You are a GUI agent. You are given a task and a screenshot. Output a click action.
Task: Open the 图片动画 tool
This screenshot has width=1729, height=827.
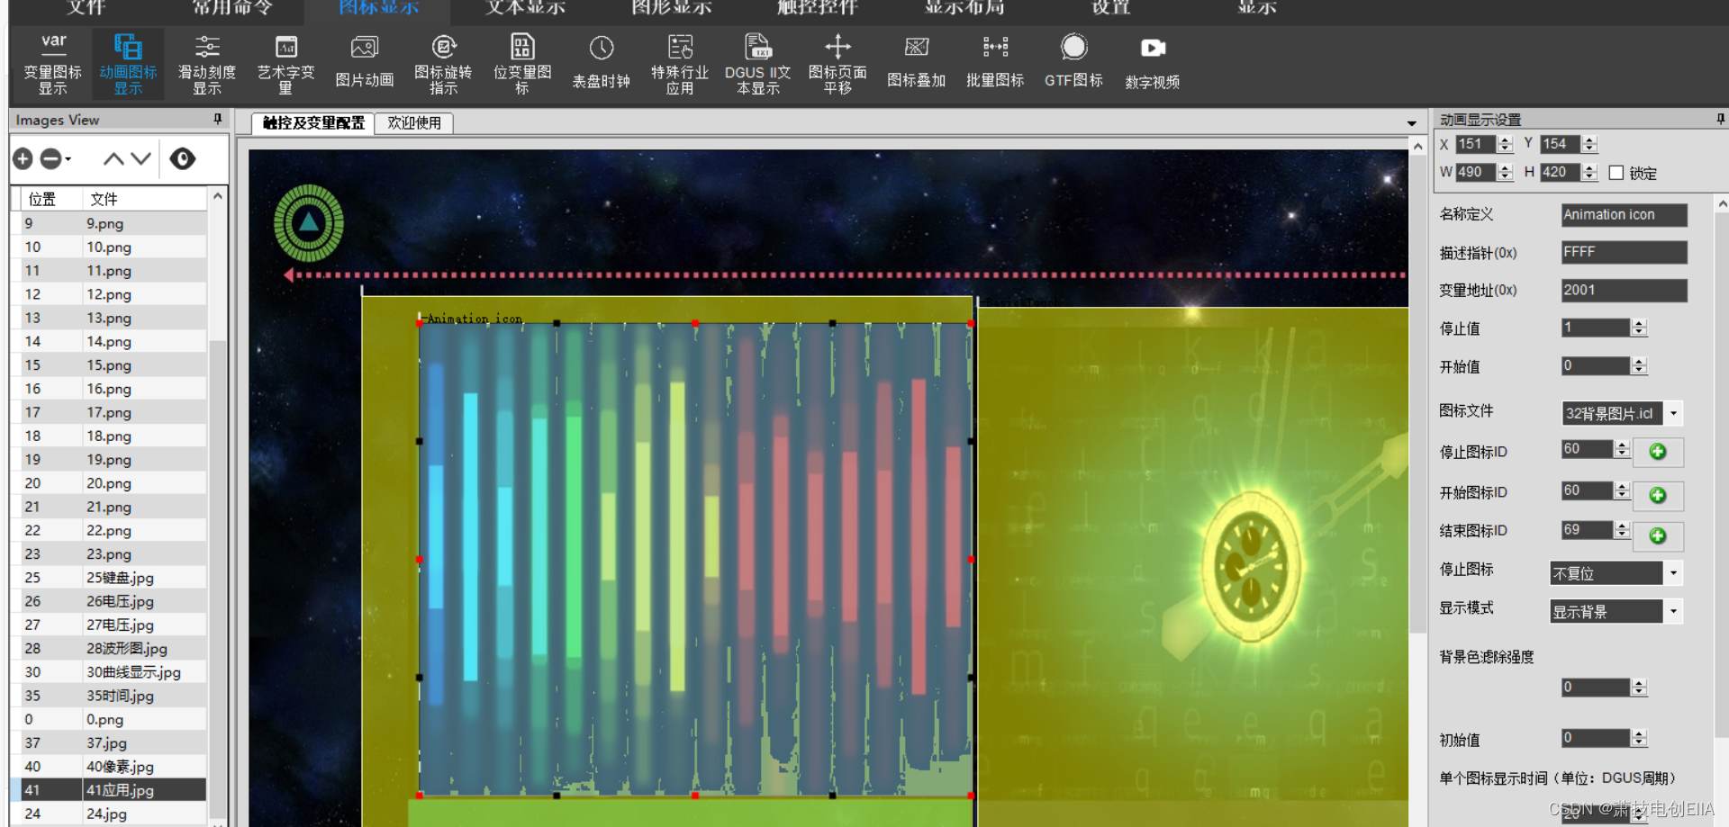[364, 61]
